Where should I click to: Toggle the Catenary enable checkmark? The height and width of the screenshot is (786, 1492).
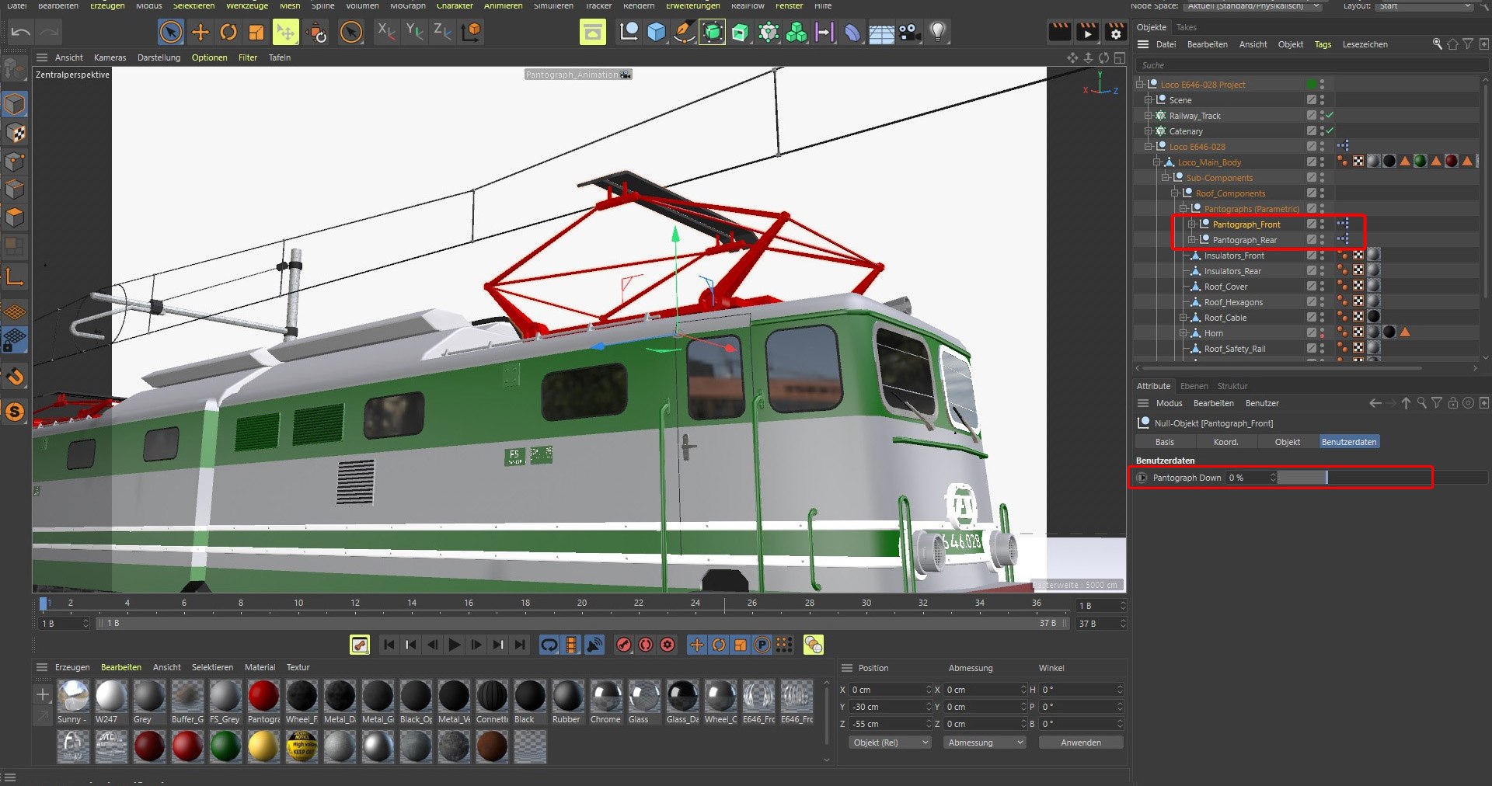click(x=1330, y=130)
